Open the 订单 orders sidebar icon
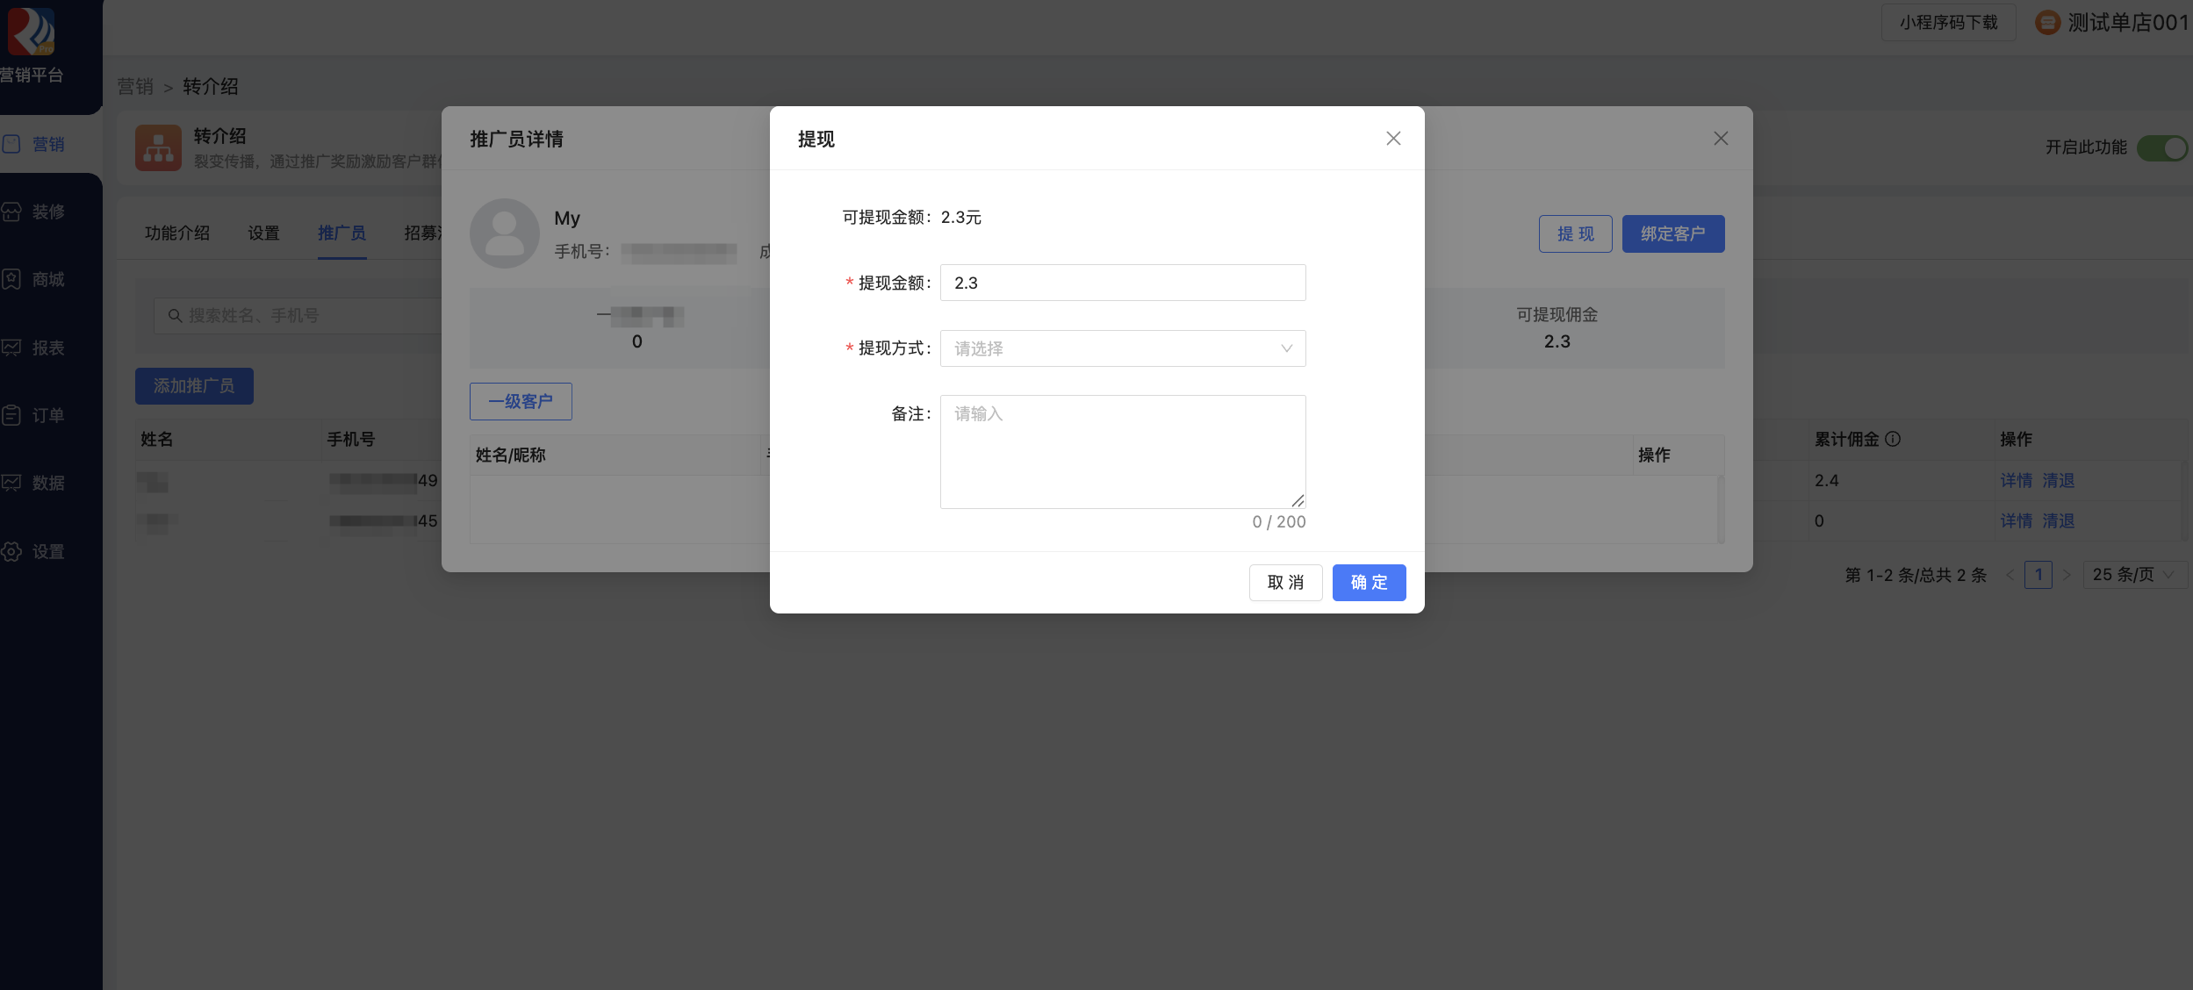Screen dimensions: 2193x990 (11, 415)
